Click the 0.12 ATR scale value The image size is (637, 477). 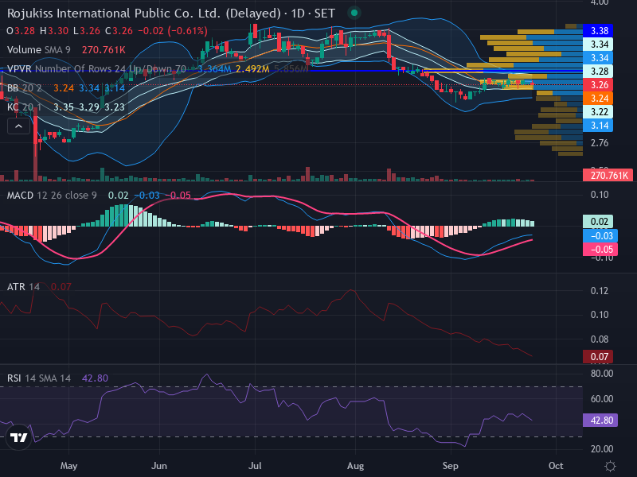600,291
